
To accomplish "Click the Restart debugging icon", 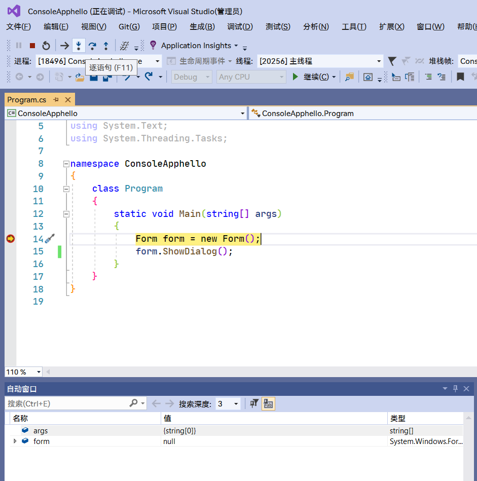I will 46,46.
